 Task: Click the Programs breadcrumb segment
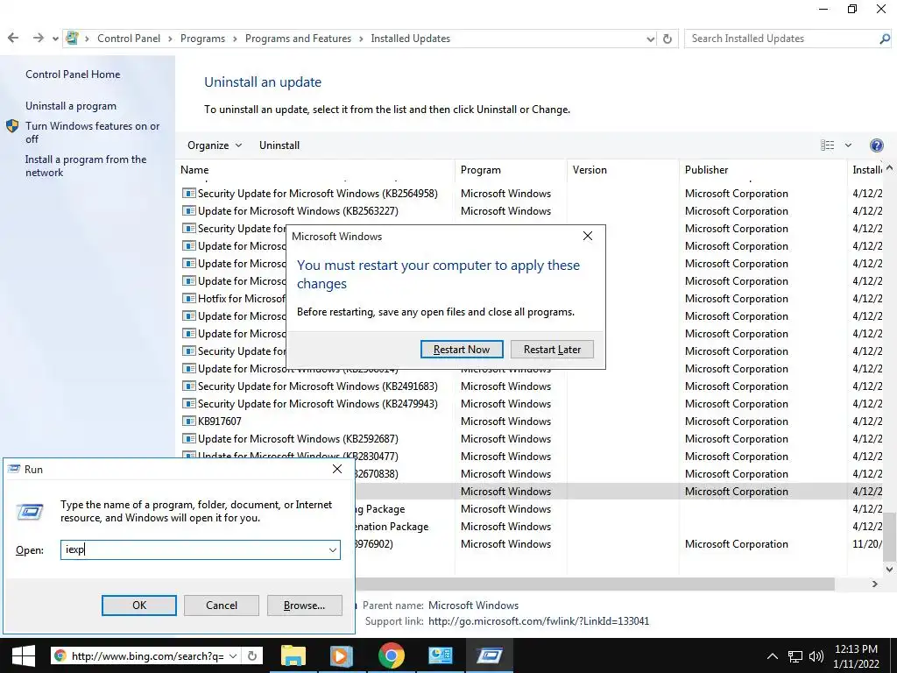click(202, 39)
